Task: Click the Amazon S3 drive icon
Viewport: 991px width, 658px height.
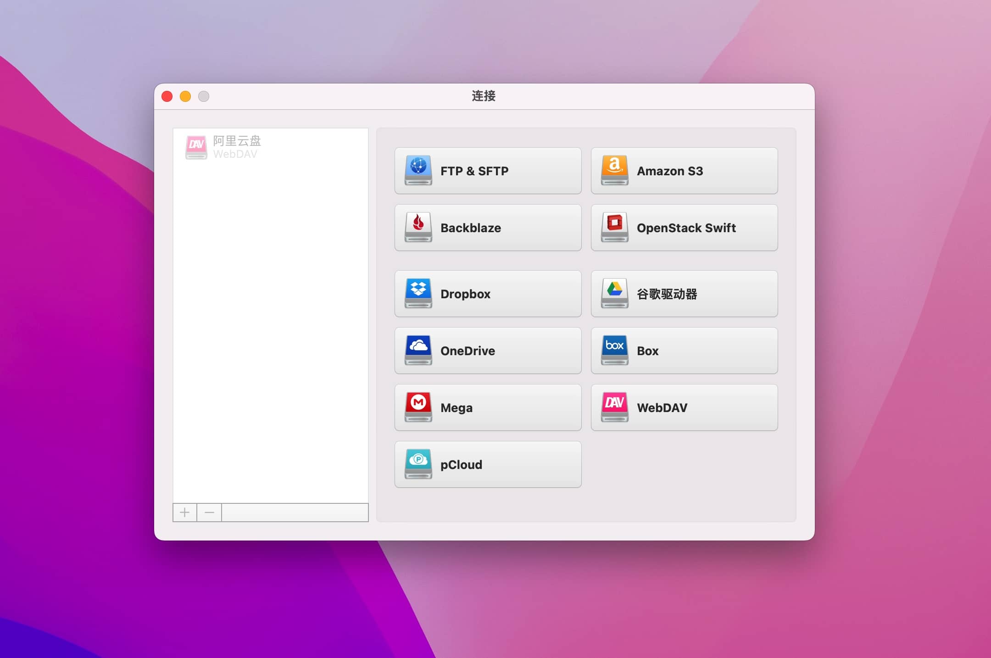Action: pyautogui.click(x=614, y=170)
